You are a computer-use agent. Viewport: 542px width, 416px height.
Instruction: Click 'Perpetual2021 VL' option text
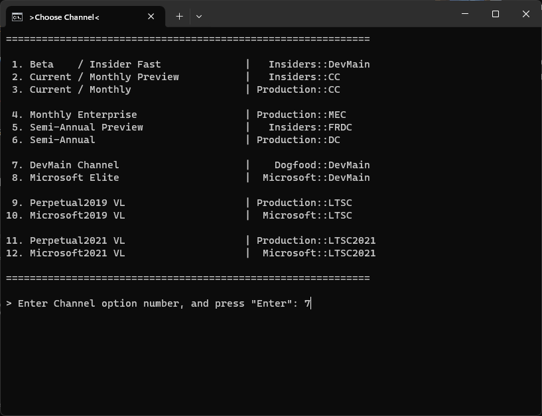[x=78, y=240]
